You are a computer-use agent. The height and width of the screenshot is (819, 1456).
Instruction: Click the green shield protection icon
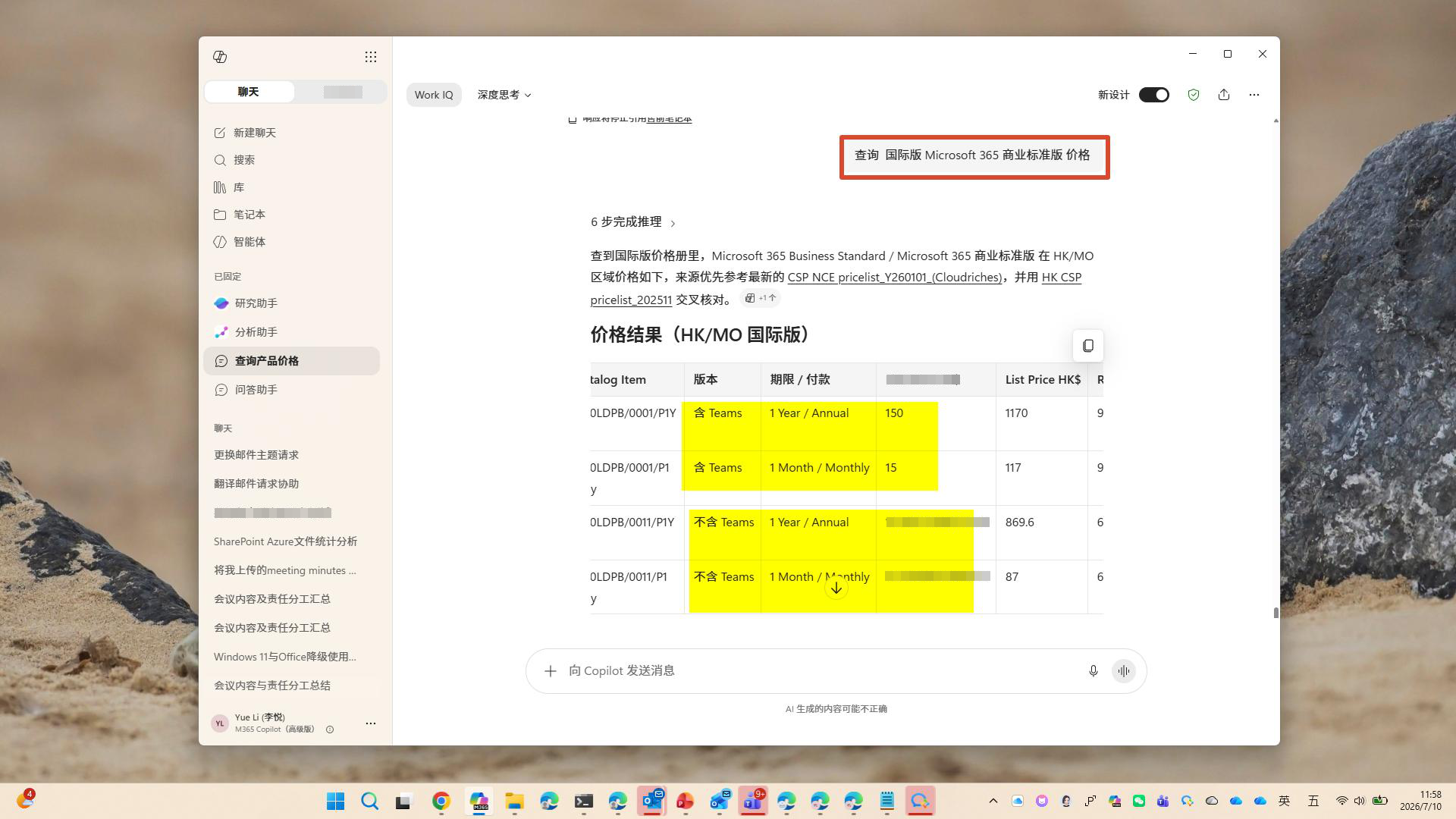tap(1194, 95)
